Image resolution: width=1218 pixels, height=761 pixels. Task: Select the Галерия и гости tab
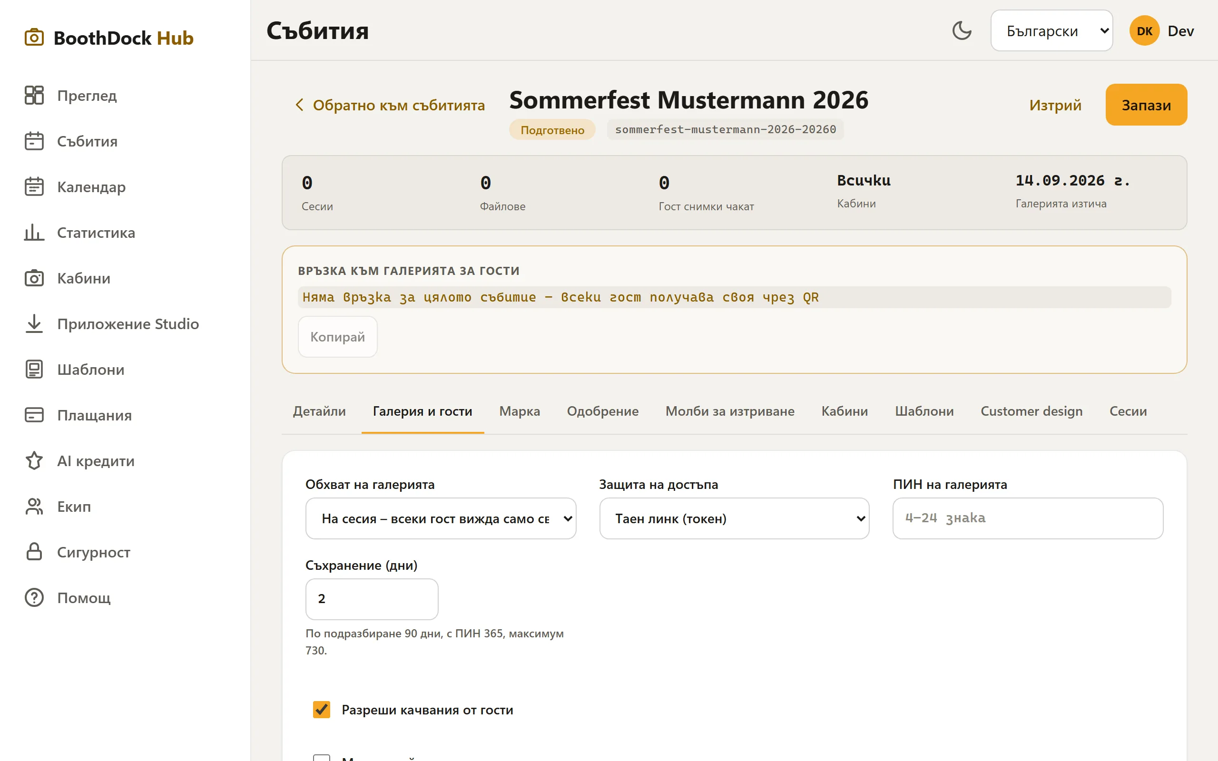coord(422,411)
